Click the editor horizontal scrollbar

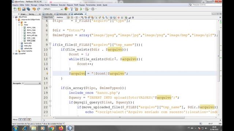[120, 117]
